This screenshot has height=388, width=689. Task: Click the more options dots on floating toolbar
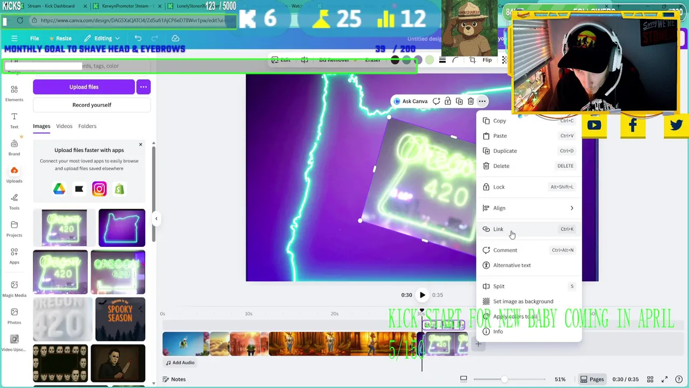tap(482, 101)
